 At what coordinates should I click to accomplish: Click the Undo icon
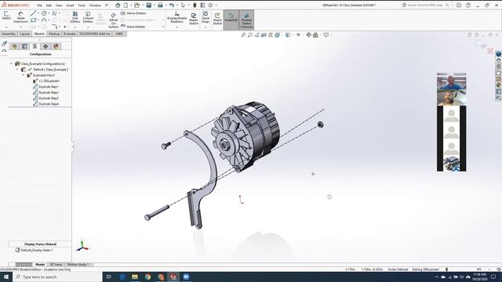tap(172, 5)
